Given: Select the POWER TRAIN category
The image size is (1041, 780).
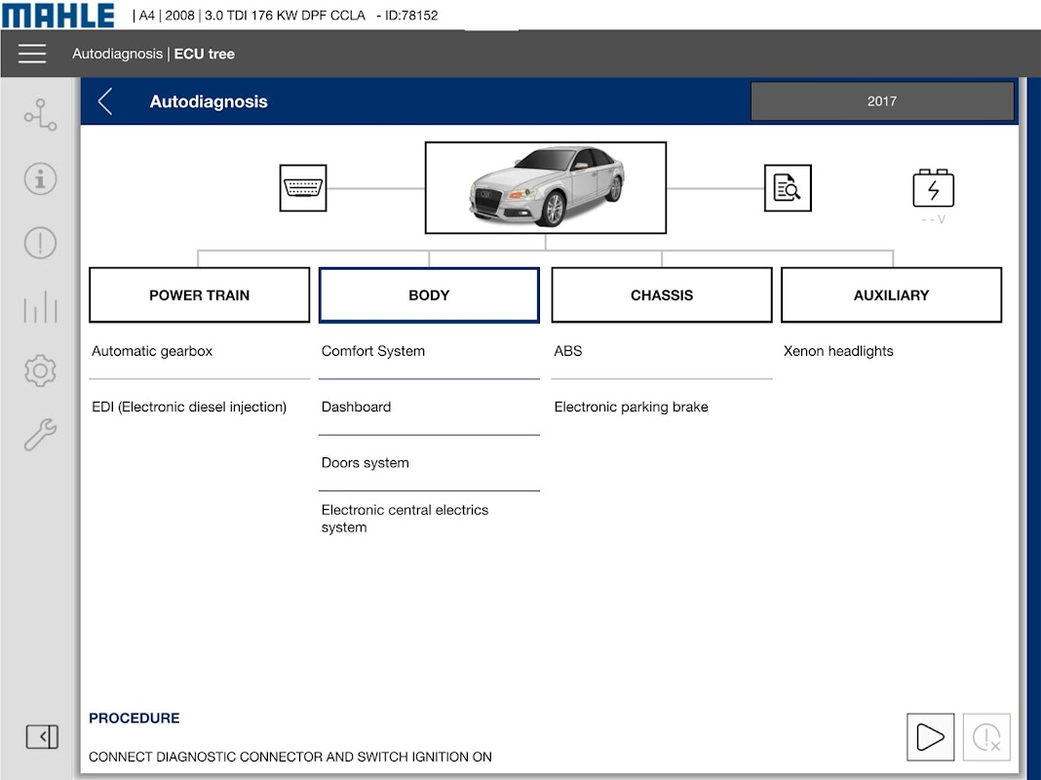Looking at the screenshot, I should coord(199,295).
